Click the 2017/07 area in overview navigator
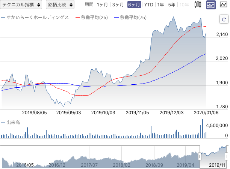Image resolution: width=230 pixels, height=169 pixels. pyautogui.click(x=89, y=165)
